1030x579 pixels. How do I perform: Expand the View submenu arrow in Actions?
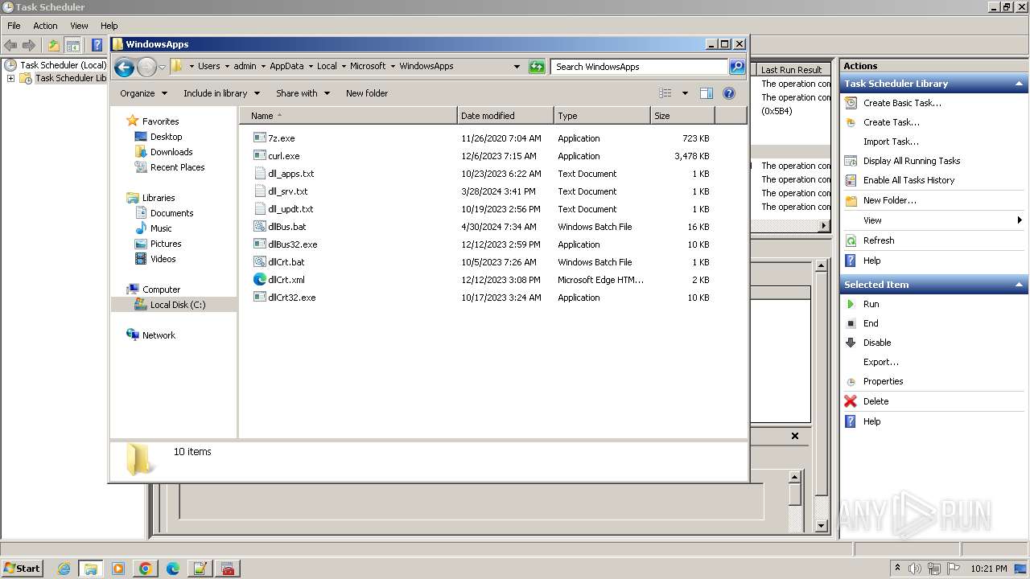1020,220
